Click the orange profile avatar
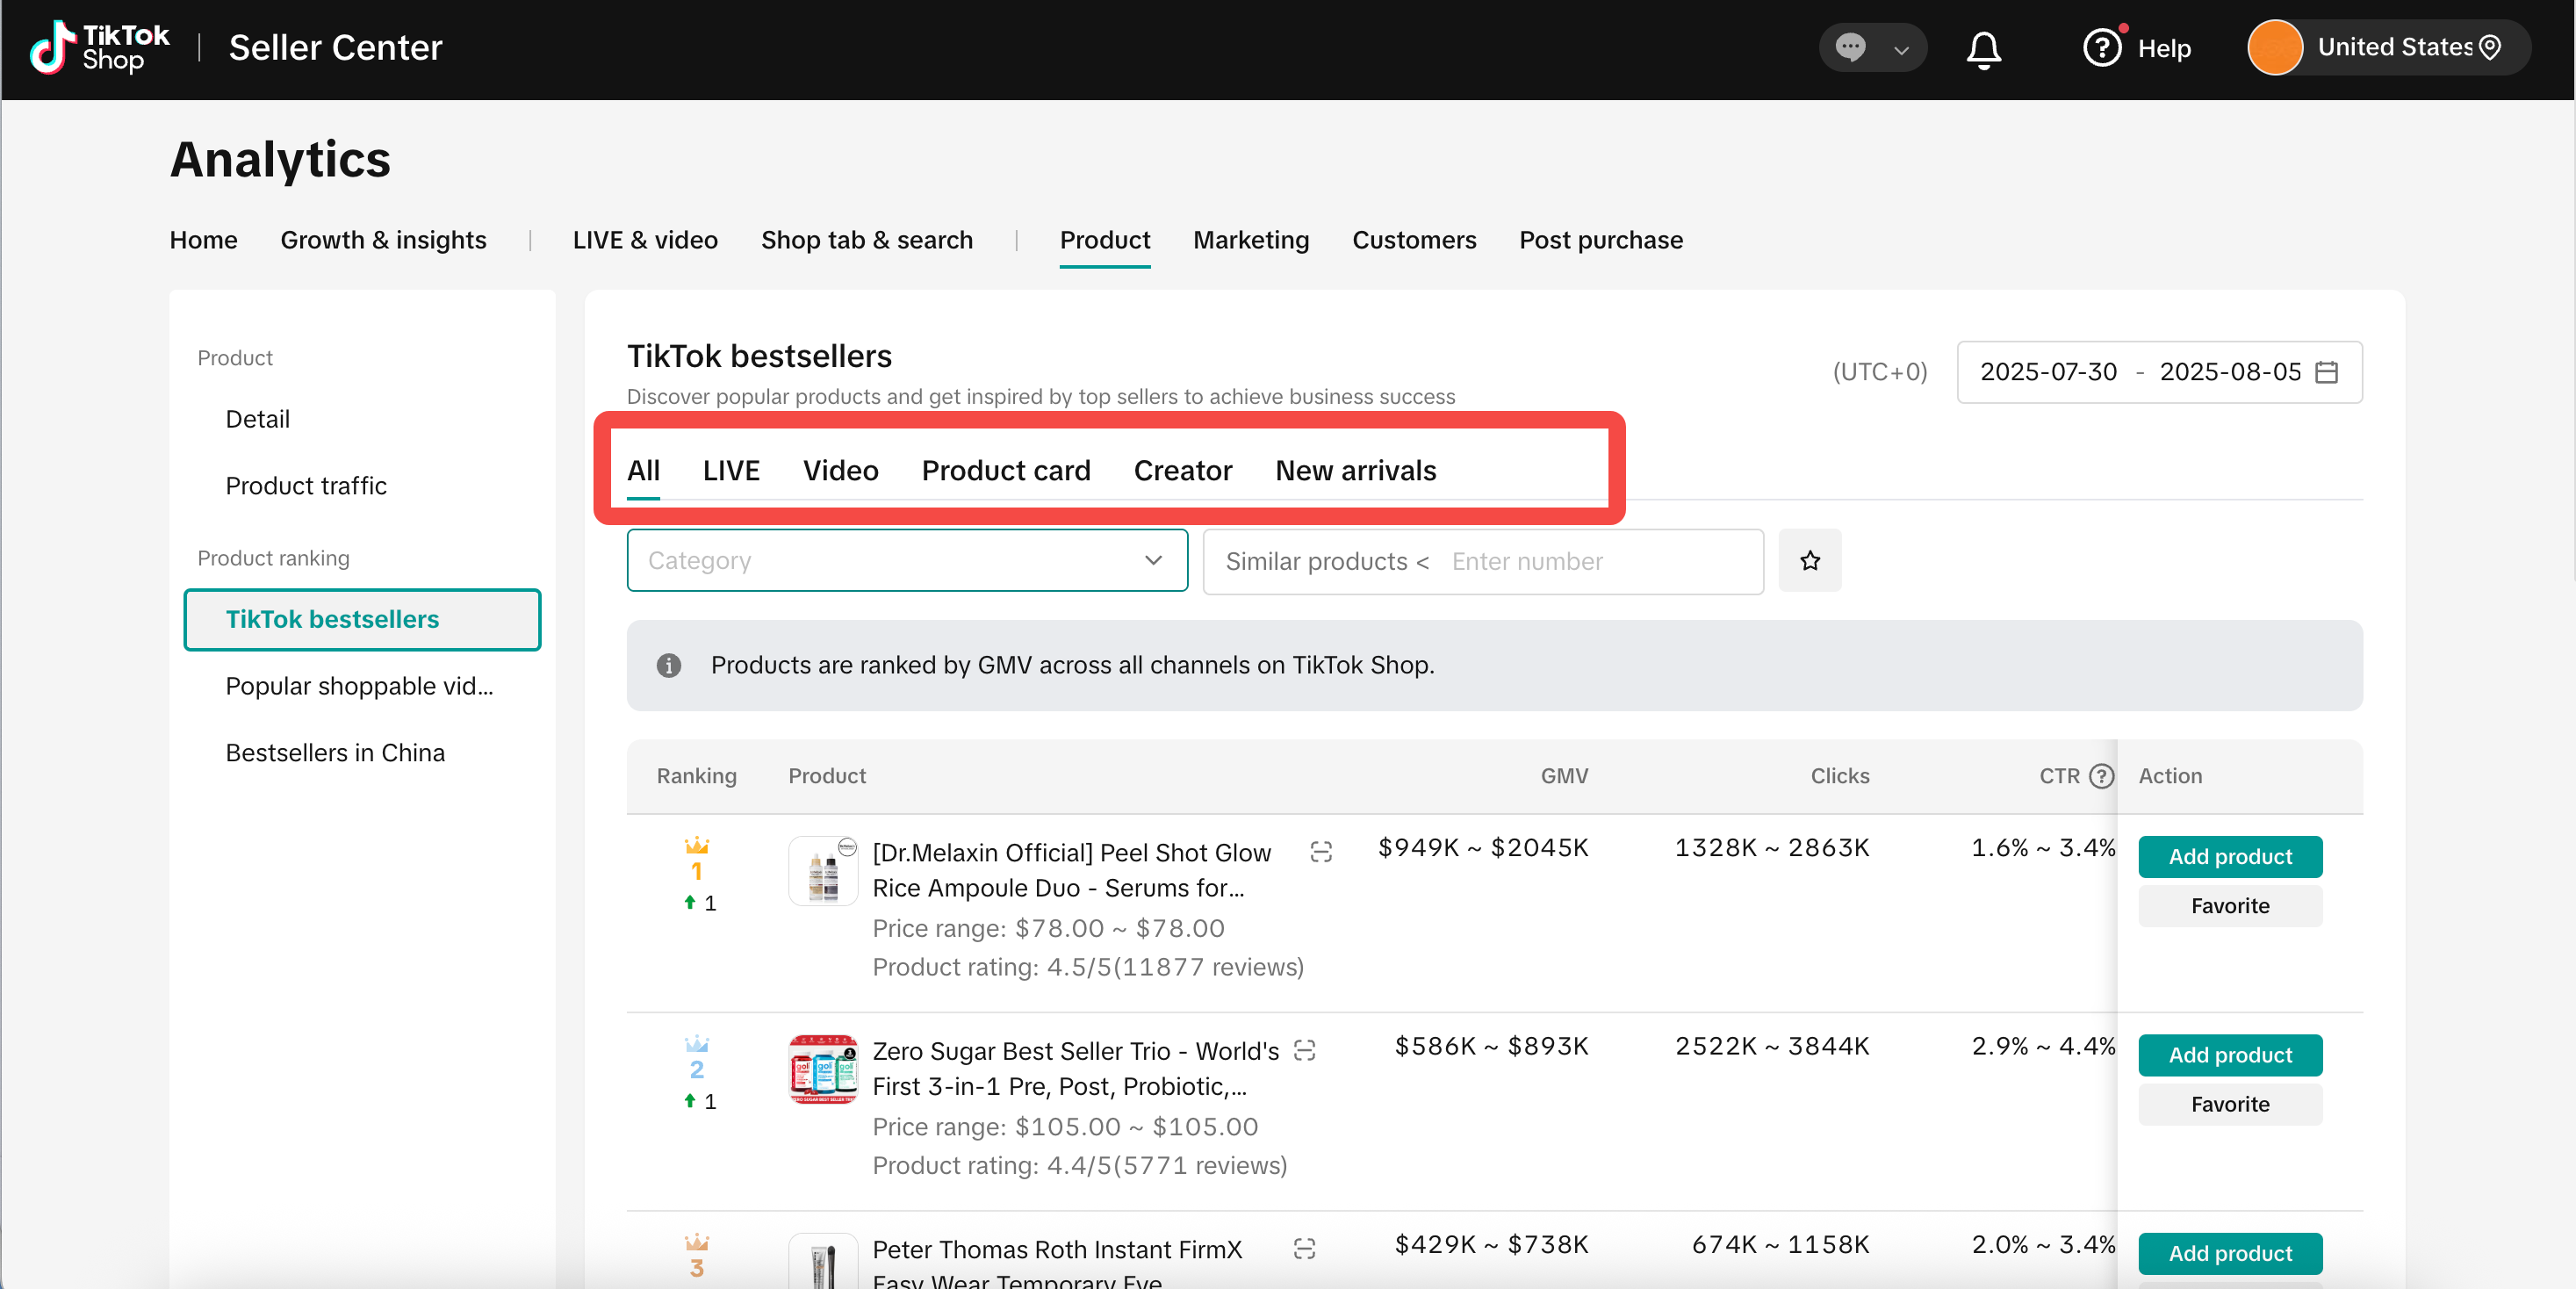This screenshot has height=1289, width=2576. (x=2274, y=48)
